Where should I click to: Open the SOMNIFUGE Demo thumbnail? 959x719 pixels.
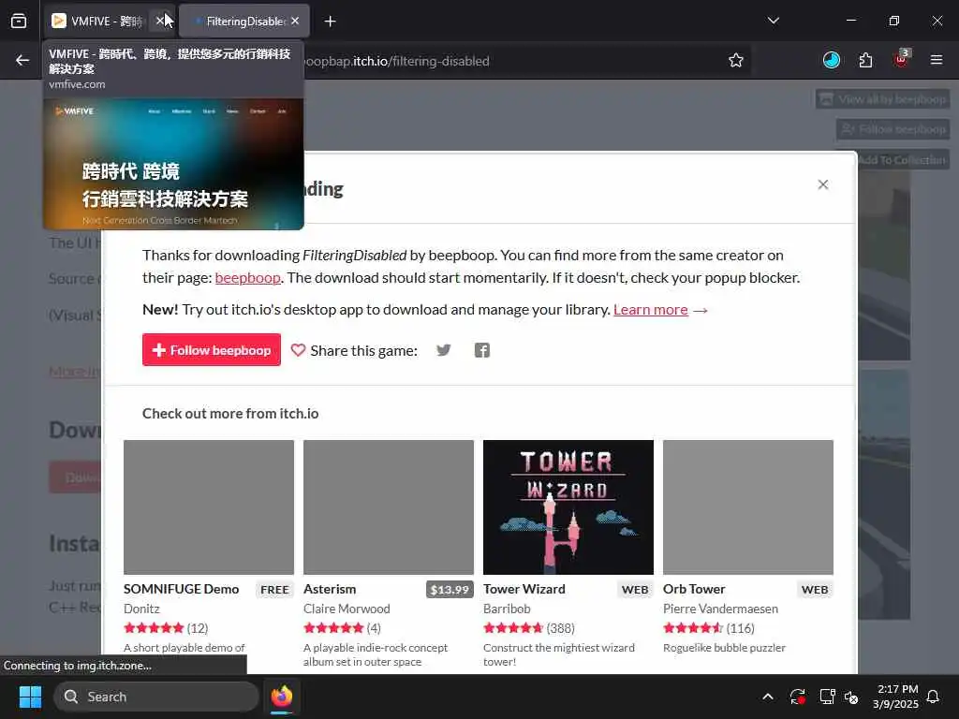tap(209, 507)
